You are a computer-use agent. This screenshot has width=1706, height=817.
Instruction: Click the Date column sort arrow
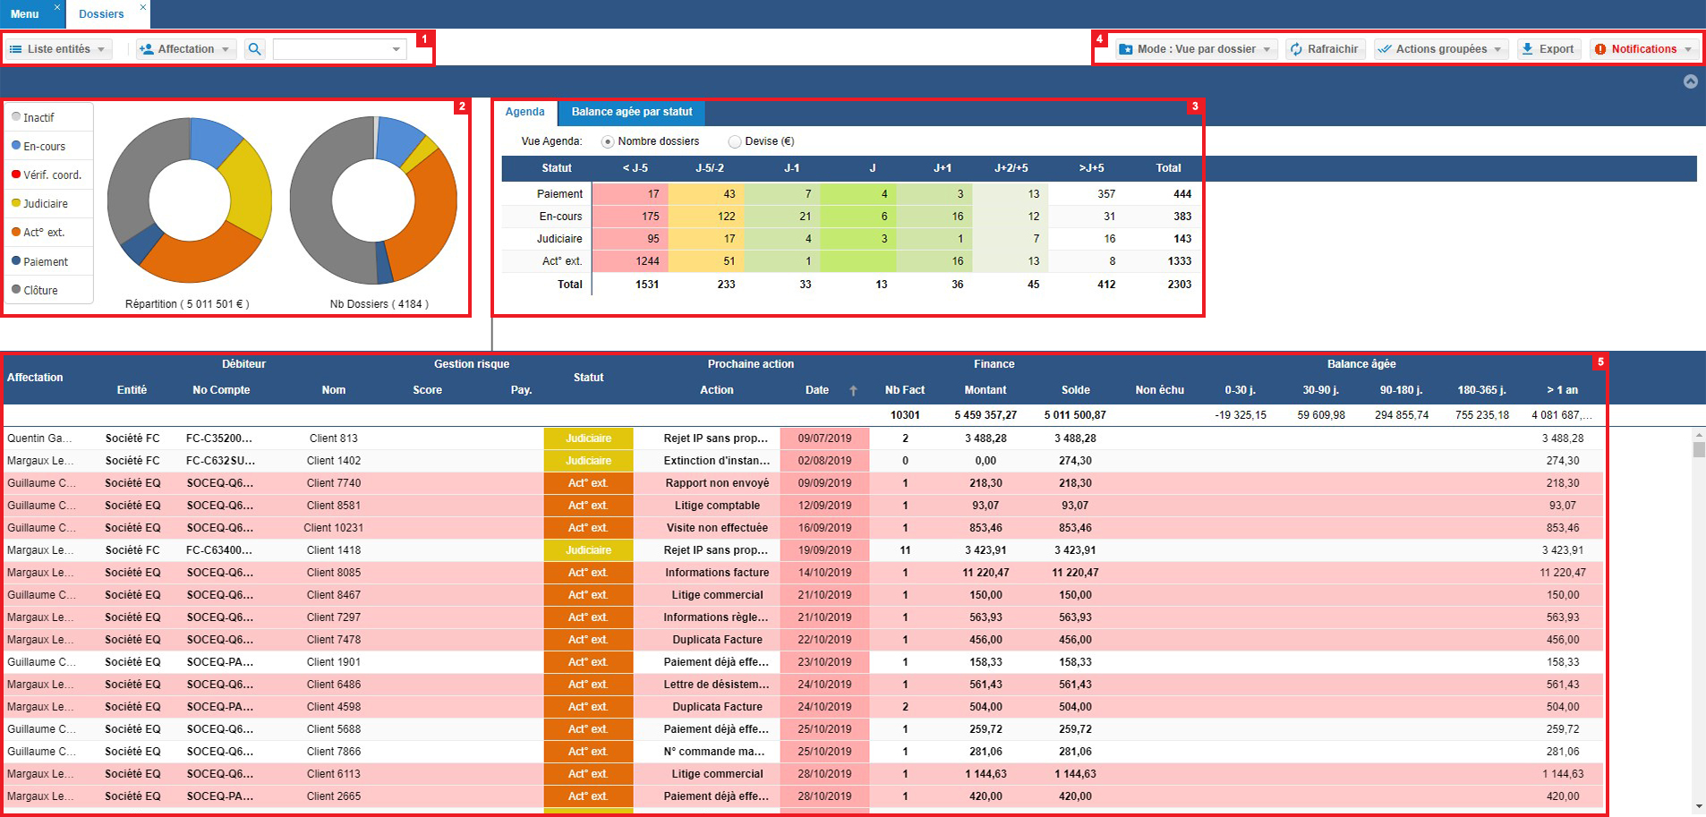point(853,390)
